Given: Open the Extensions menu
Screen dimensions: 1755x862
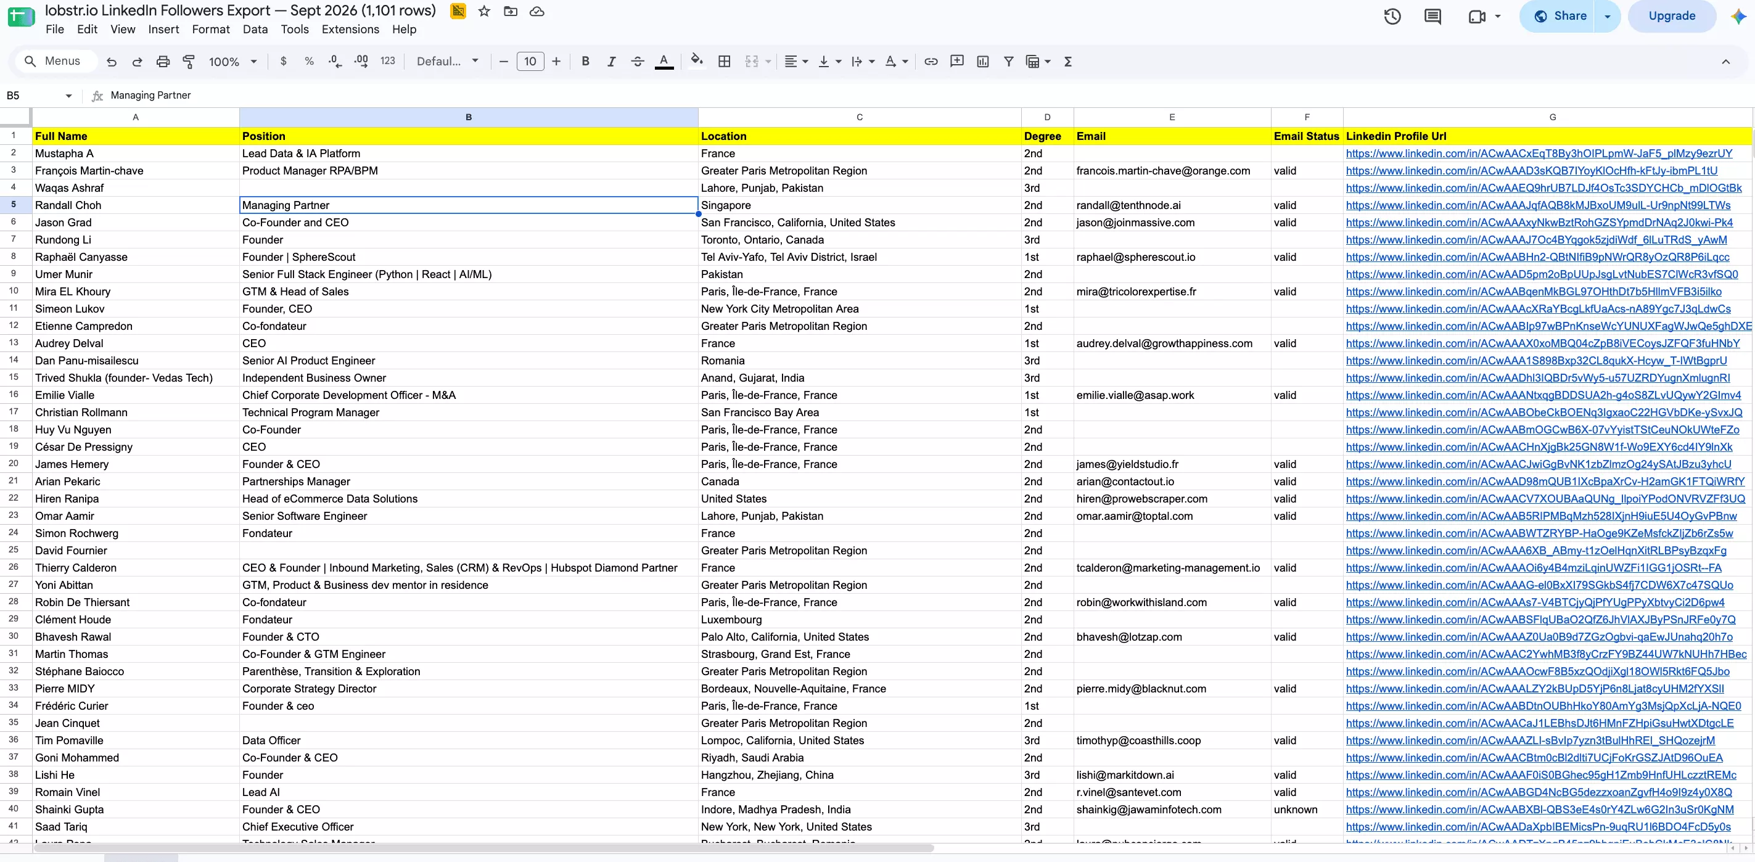Looking at the screenshot, I should 350,30.
